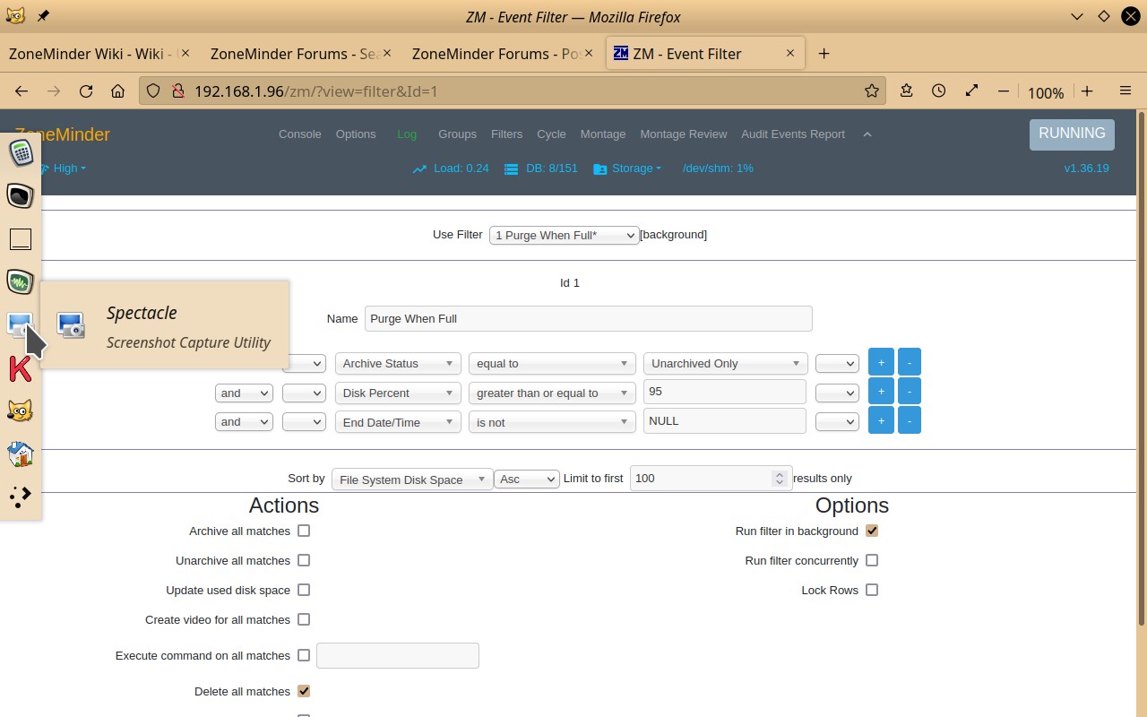Open the Filters nav link
This screenshot has width=1147, height=717.
click(x=506, y=134)
